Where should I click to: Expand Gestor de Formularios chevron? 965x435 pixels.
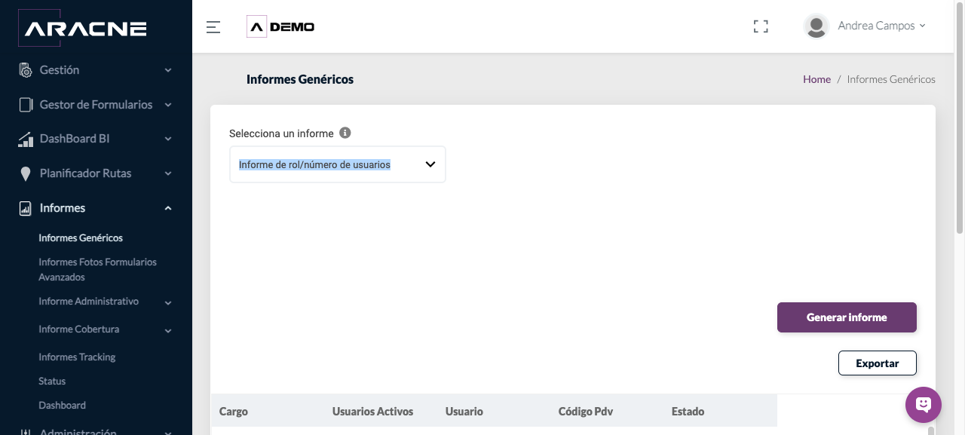[x=168, y=105]
